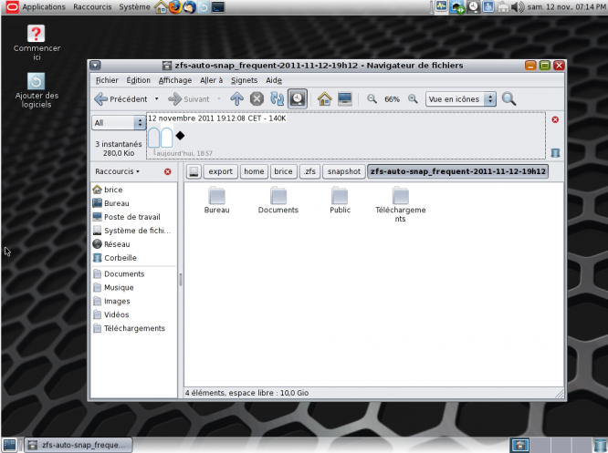Open the 'Vue en icônes' view dropdown
Viewport: 608px width, 453px height.
click(x=461, y=98)
